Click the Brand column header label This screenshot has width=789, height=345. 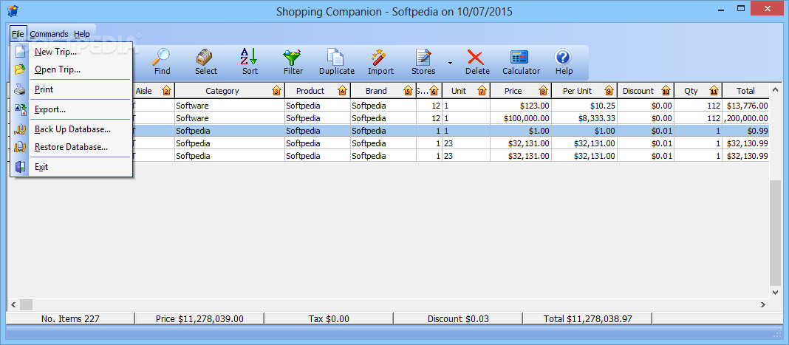(376, 91)
